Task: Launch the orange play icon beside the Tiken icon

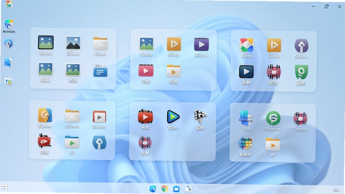Action: pos(274,45)
